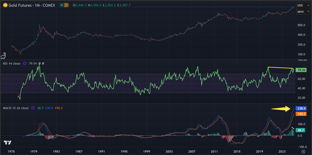This screenshot has width=312, height=155.
Task: Click the TradingView logo
Action: tap(8, 143)
